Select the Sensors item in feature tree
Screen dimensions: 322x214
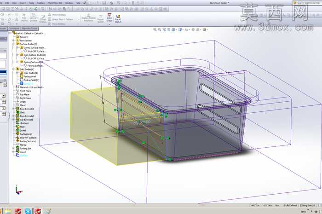pos(22,37)
